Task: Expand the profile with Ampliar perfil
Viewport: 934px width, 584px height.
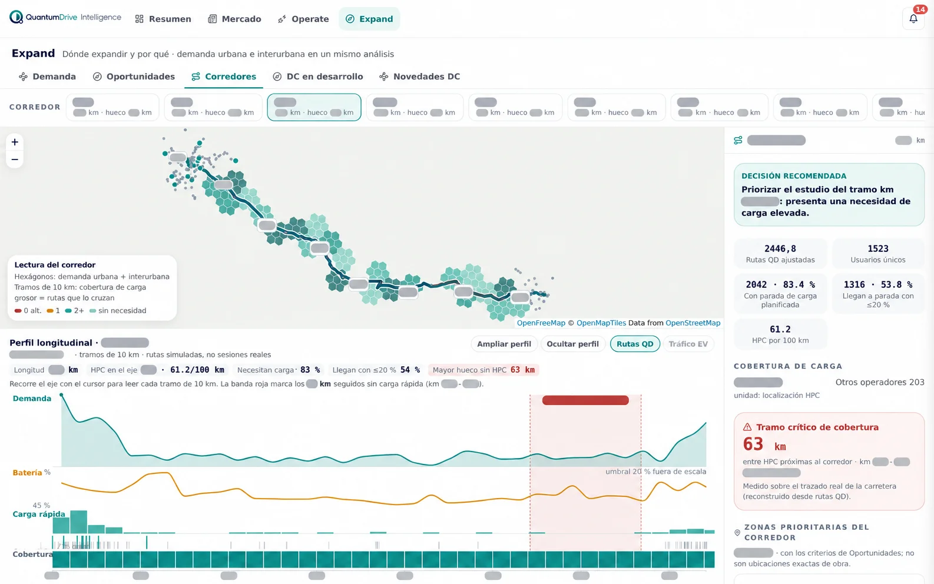Action: pyautogui.click(x=504, y=344)
